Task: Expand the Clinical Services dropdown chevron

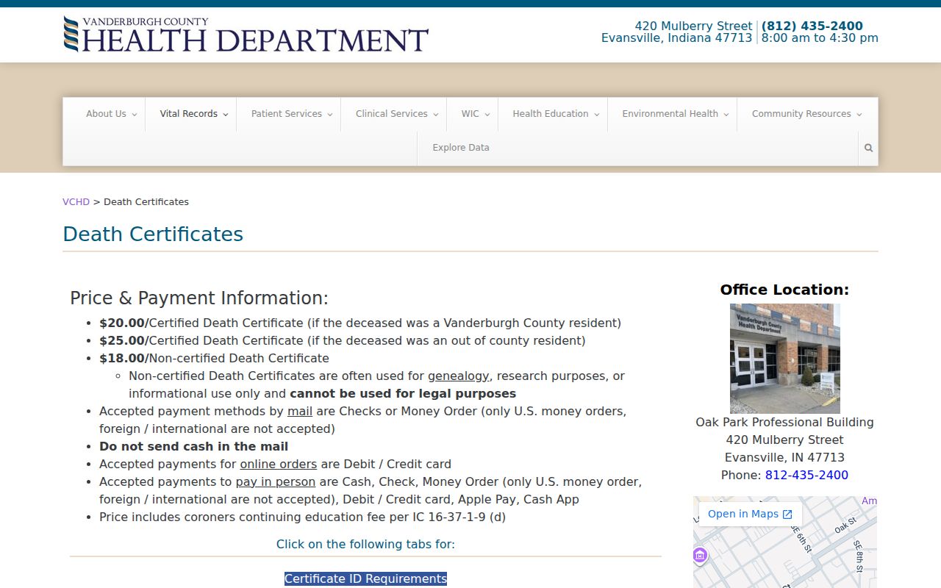Action: [435, 115]
